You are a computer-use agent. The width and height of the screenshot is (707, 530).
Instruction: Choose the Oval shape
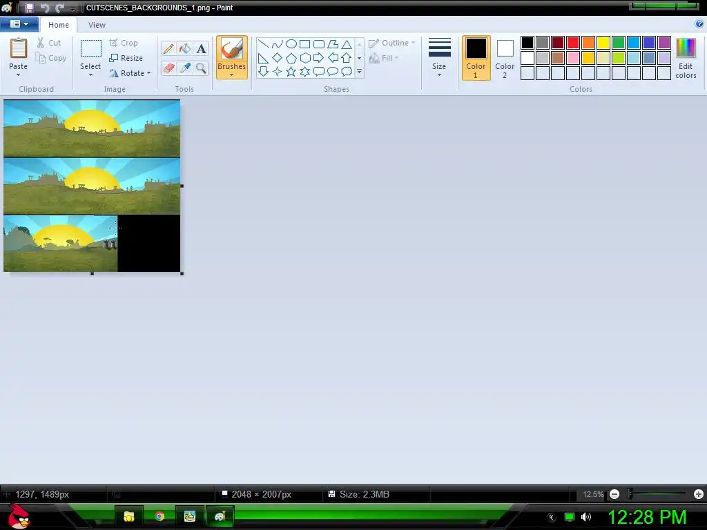291,43
